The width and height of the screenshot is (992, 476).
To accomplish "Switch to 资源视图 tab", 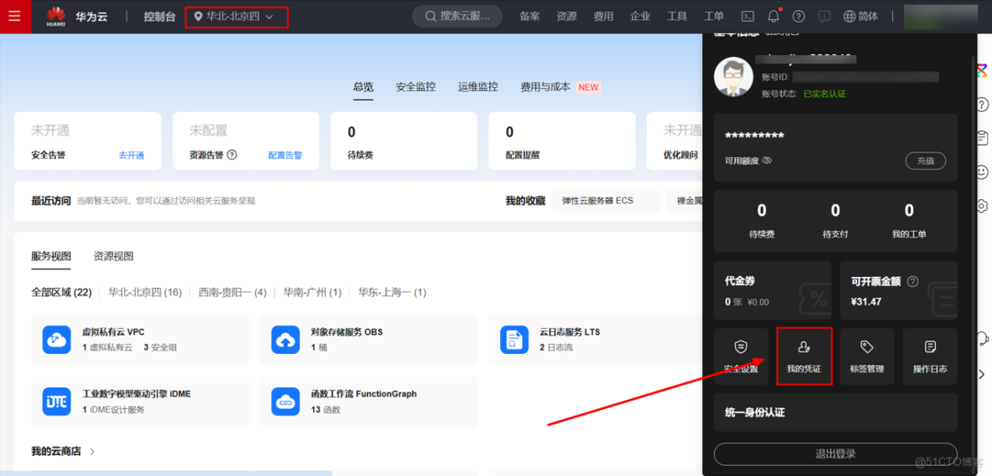I will (x=113, y=256).
